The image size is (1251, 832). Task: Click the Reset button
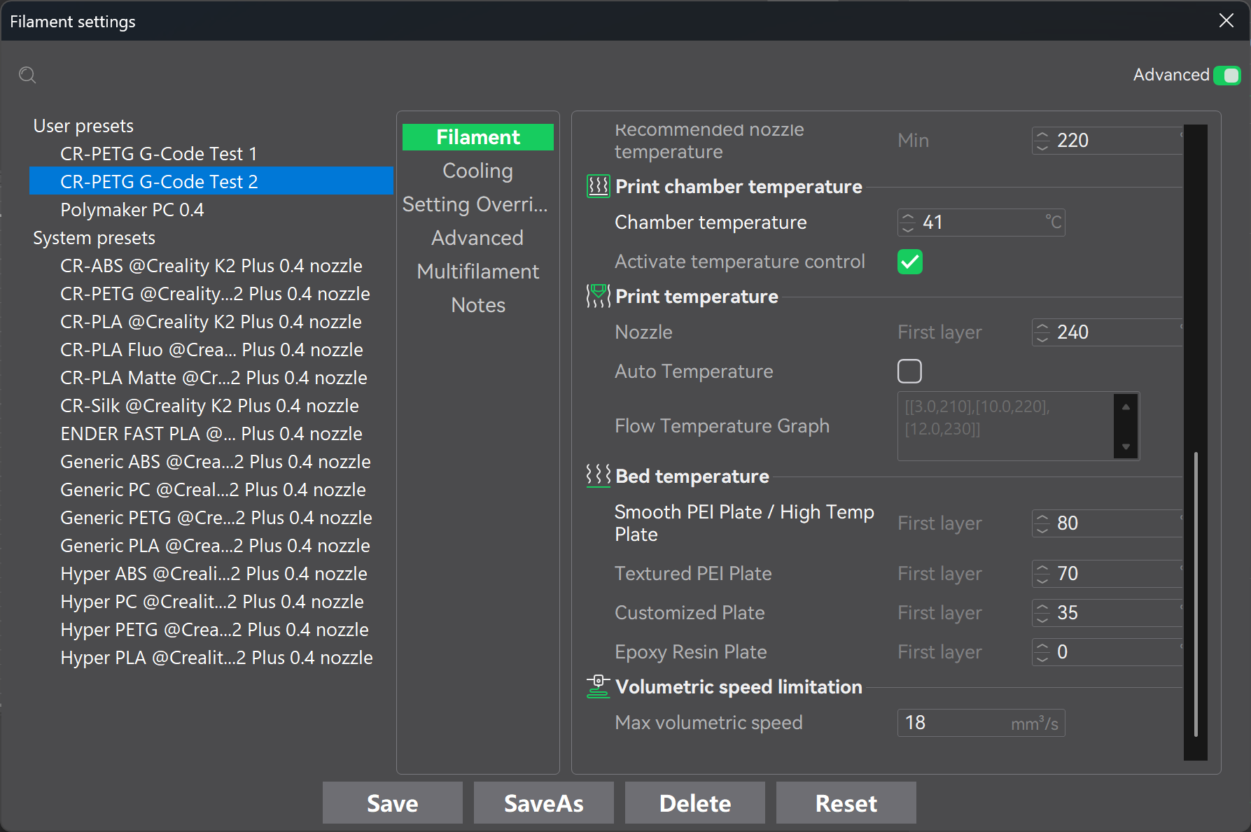coord(846,803)
